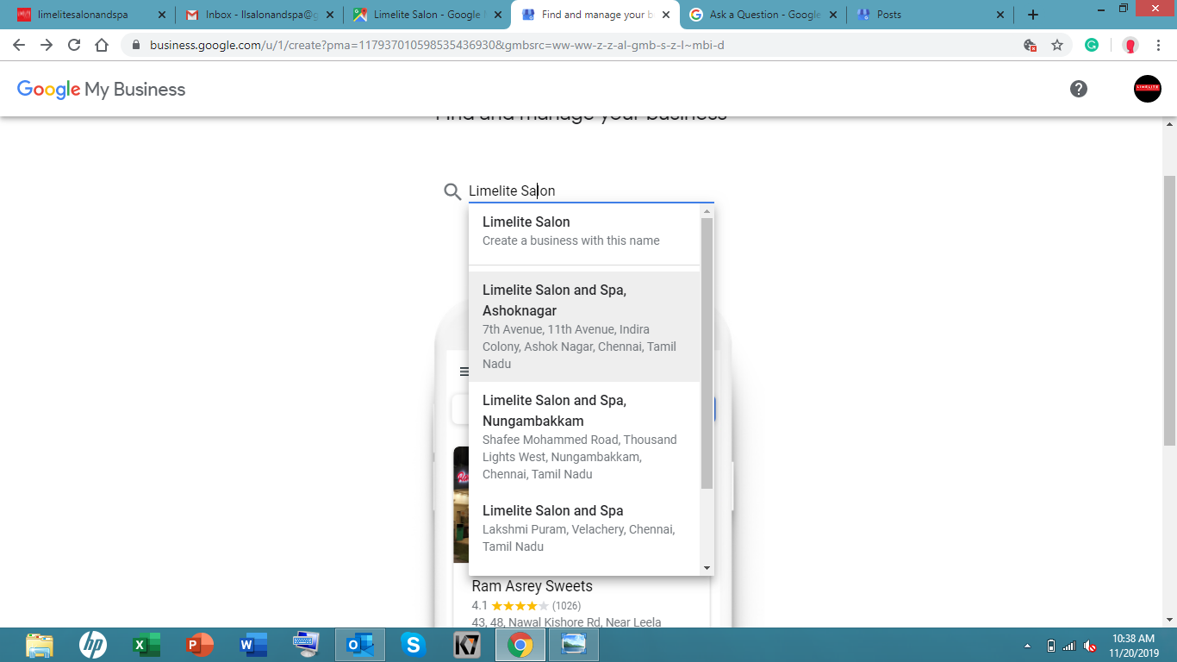Choose Limelite Salon and Spa Velachery suggestion
The width and height of the screenshot is (1177, 662).
tap(585, 528)
